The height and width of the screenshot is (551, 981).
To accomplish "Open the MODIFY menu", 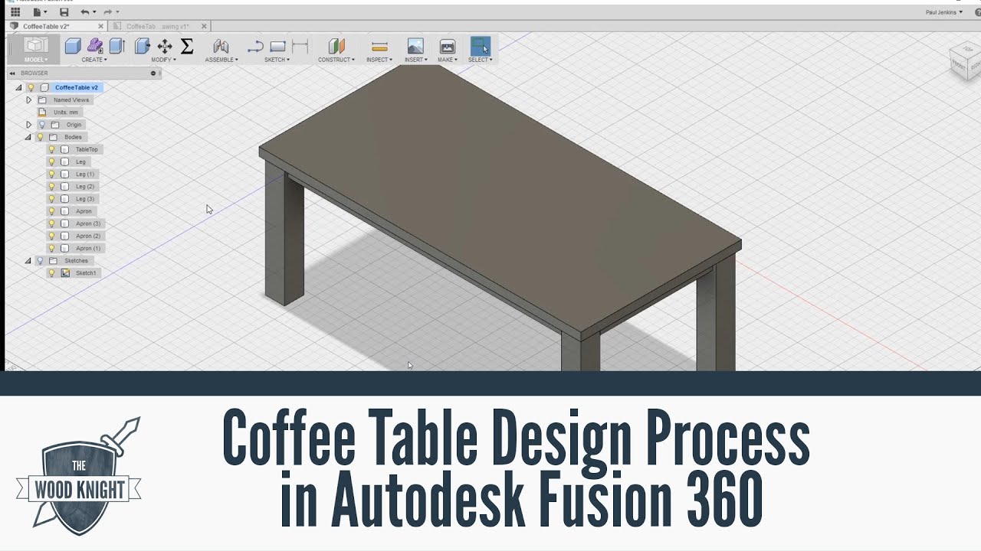I will tap(163, 60).
